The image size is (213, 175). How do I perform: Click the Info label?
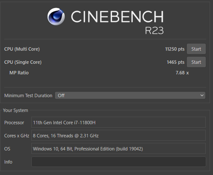point(8,162)
